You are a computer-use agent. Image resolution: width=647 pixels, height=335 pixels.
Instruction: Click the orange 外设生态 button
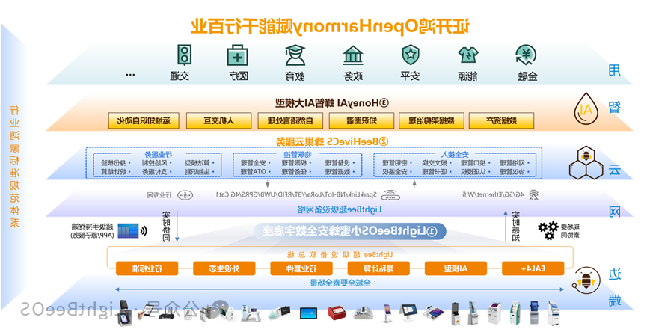click(224, 268)
